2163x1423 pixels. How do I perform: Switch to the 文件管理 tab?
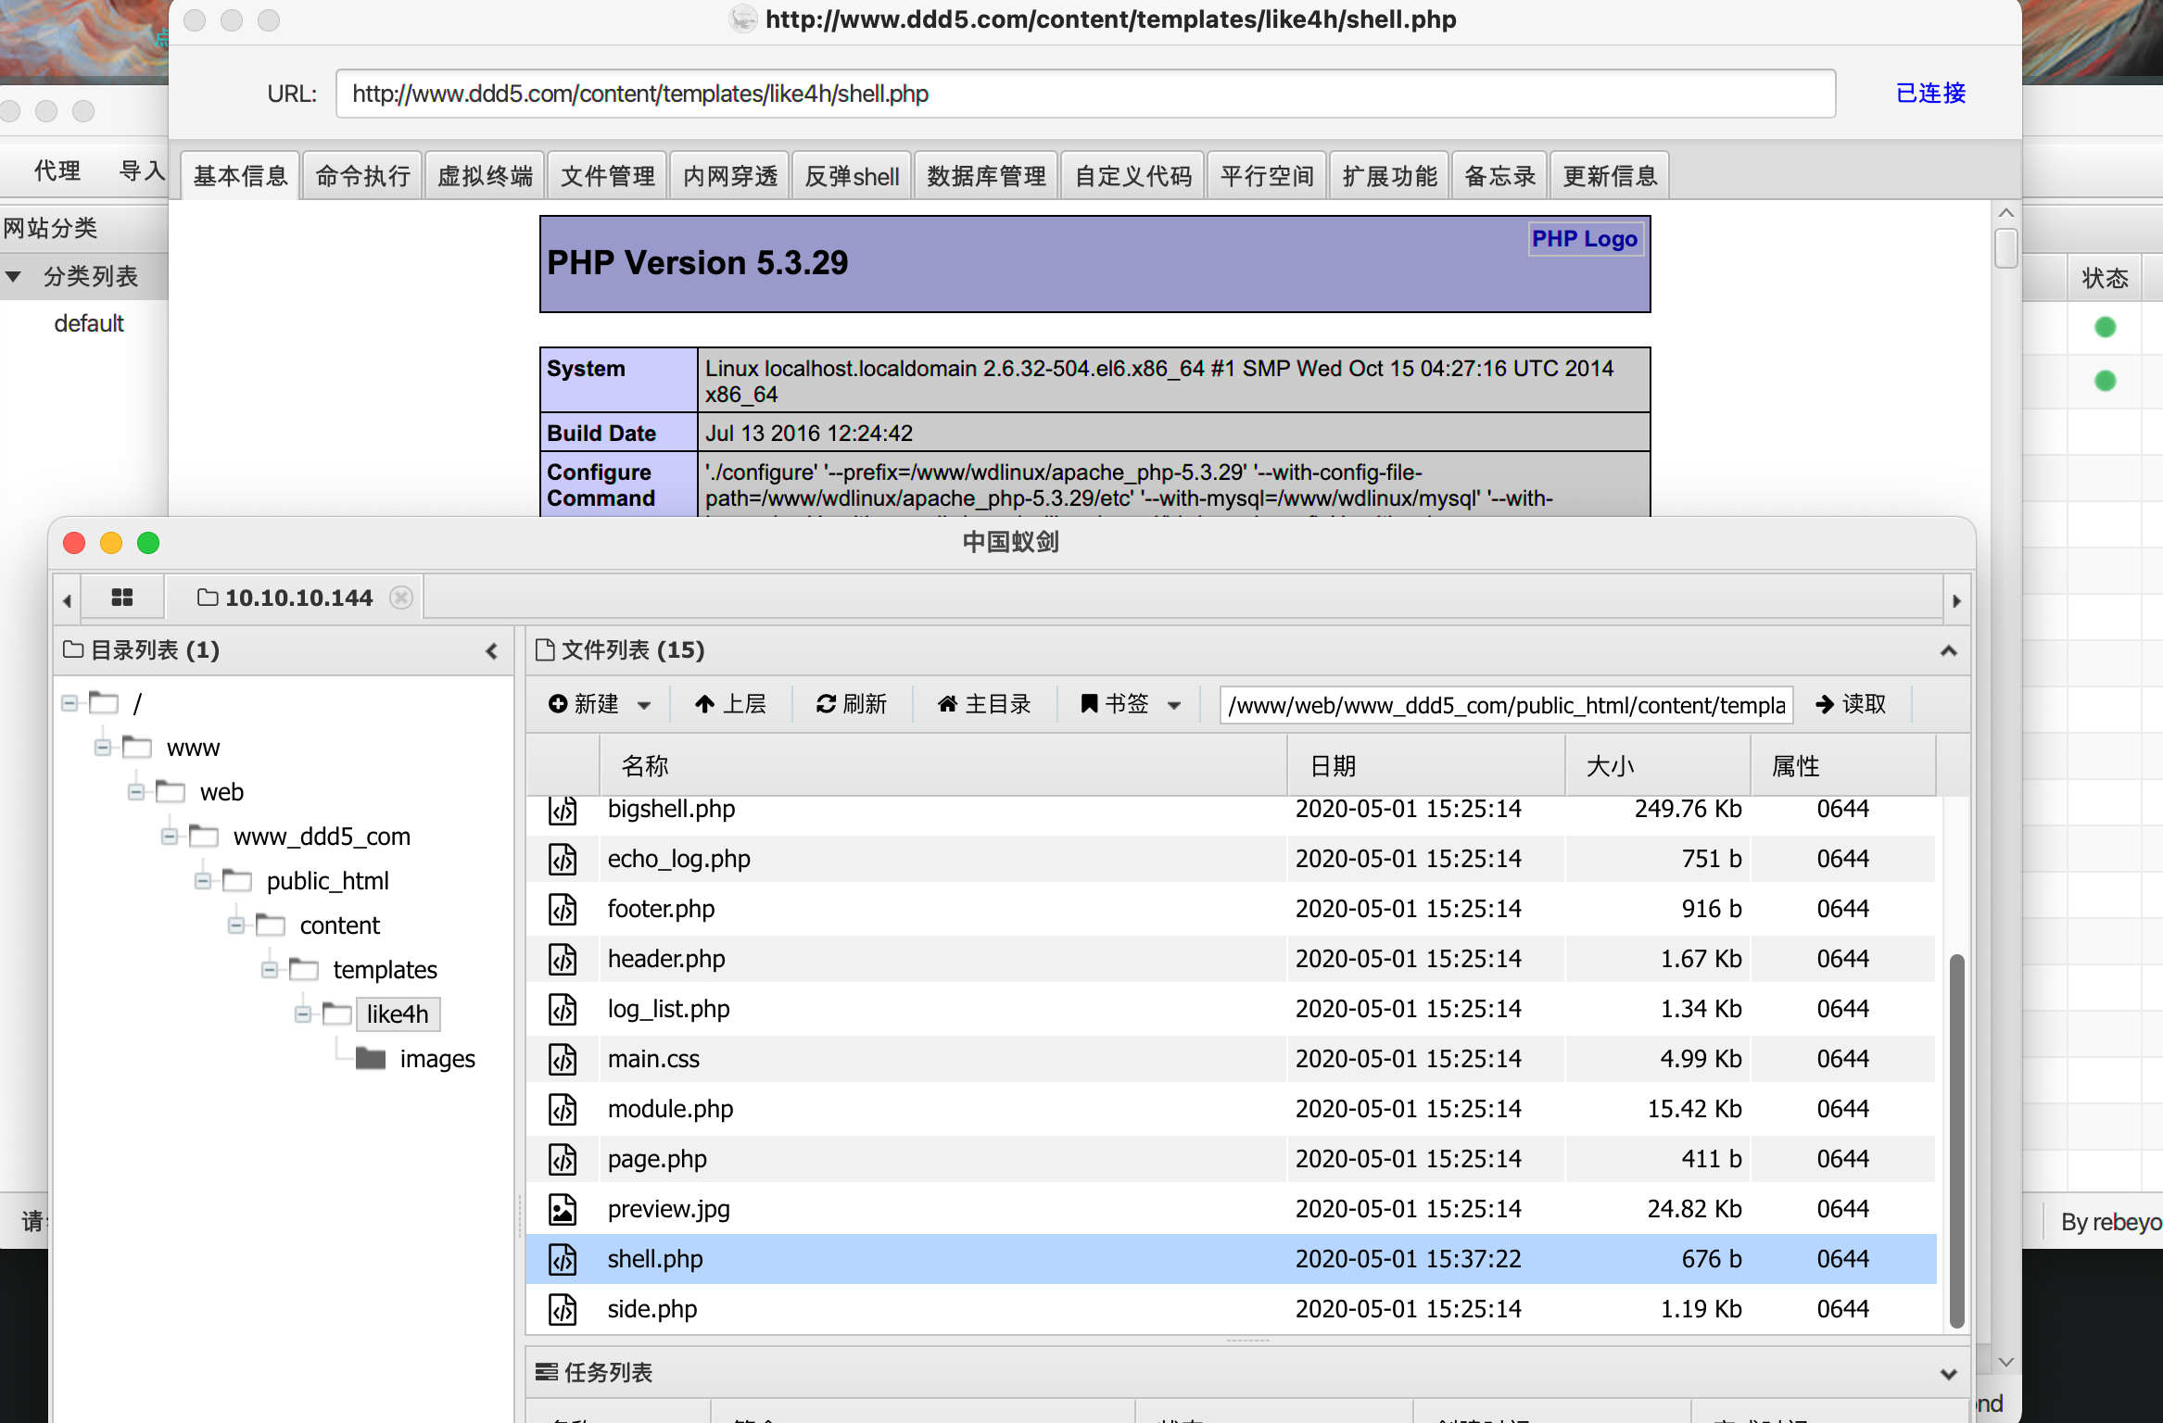point(607,176)
